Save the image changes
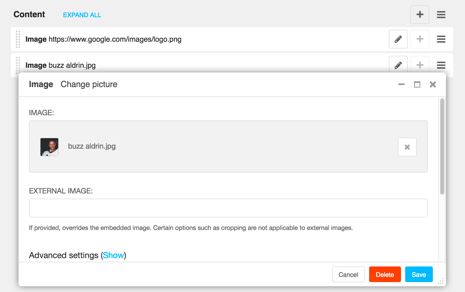 pyautogui.click(x=419, y=275)
